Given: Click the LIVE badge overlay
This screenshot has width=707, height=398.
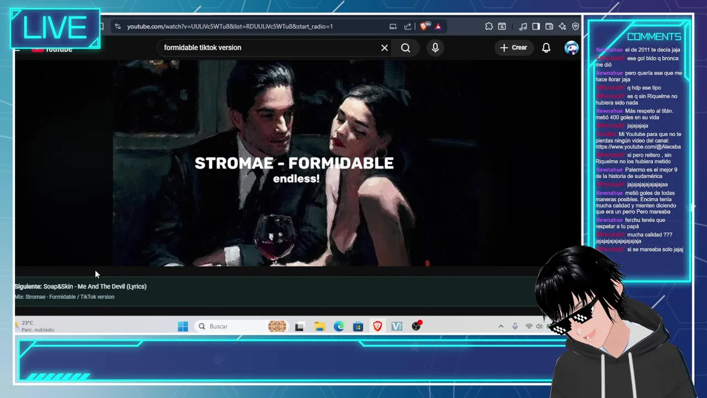Looking at the screenshot, I should [55, 28].
